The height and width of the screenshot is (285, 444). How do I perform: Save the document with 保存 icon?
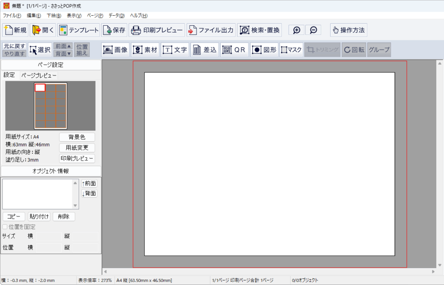click(114, 30)
